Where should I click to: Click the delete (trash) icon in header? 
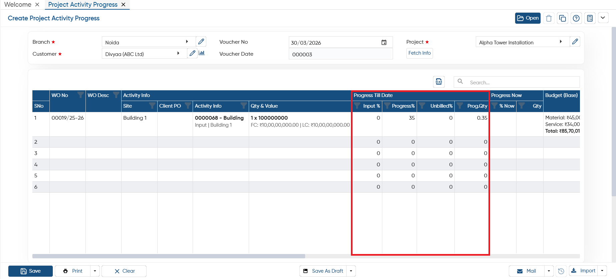pos(549,18)
